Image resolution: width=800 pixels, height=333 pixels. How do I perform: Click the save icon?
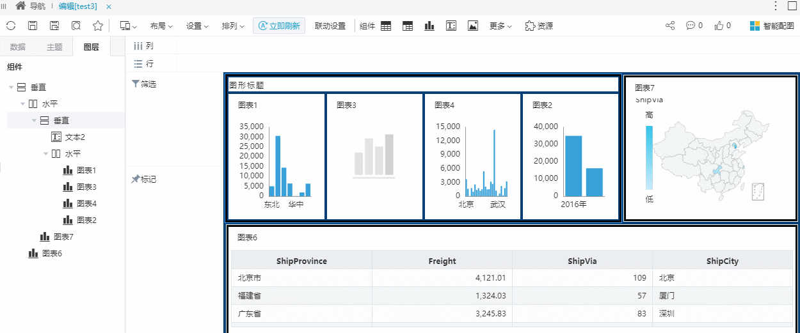33,26
